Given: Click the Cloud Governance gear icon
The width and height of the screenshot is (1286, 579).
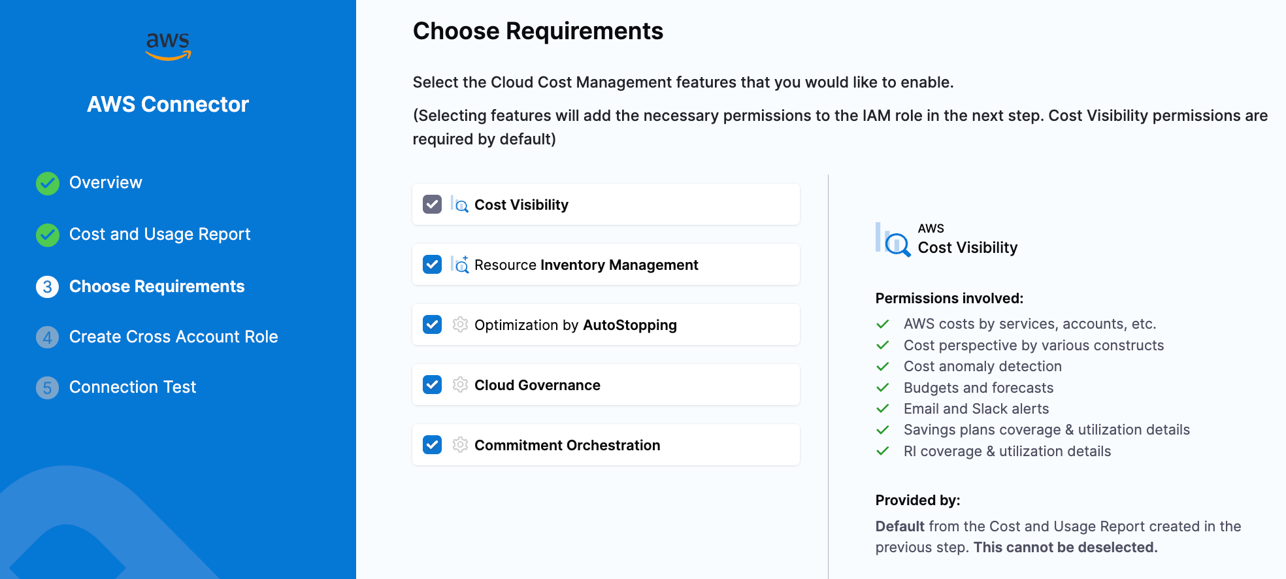Looking at the screenshot, I should point(460,385).
